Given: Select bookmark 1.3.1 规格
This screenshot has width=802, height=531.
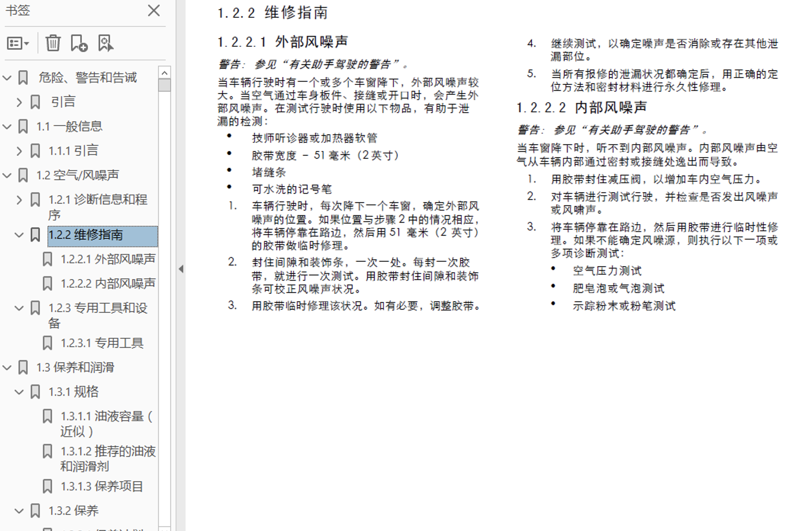Looking at the screenshot, I should pyautogui.click(x=73, y=392).
